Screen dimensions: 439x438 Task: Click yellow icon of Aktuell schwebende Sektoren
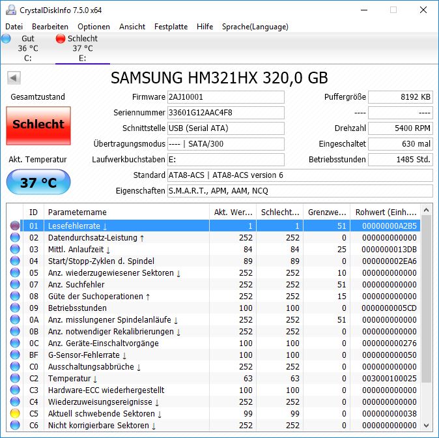(x=15, y=414)
